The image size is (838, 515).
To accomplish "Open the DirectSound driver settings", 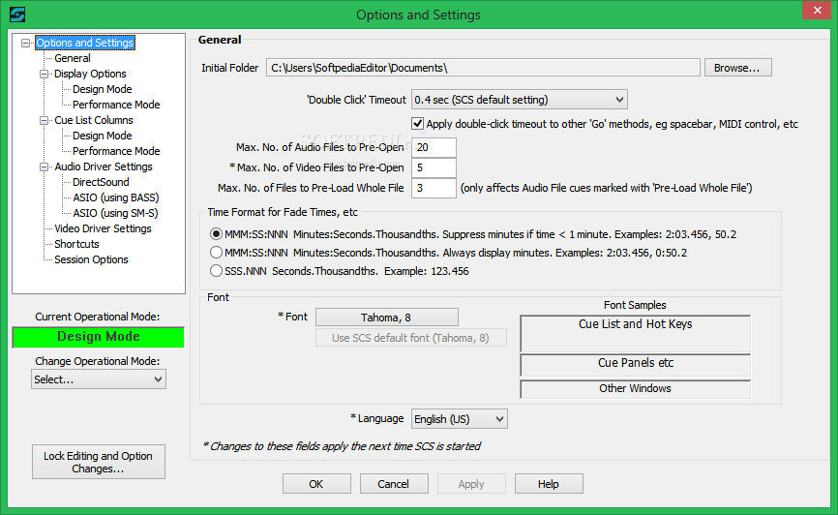I will (101, 182).
